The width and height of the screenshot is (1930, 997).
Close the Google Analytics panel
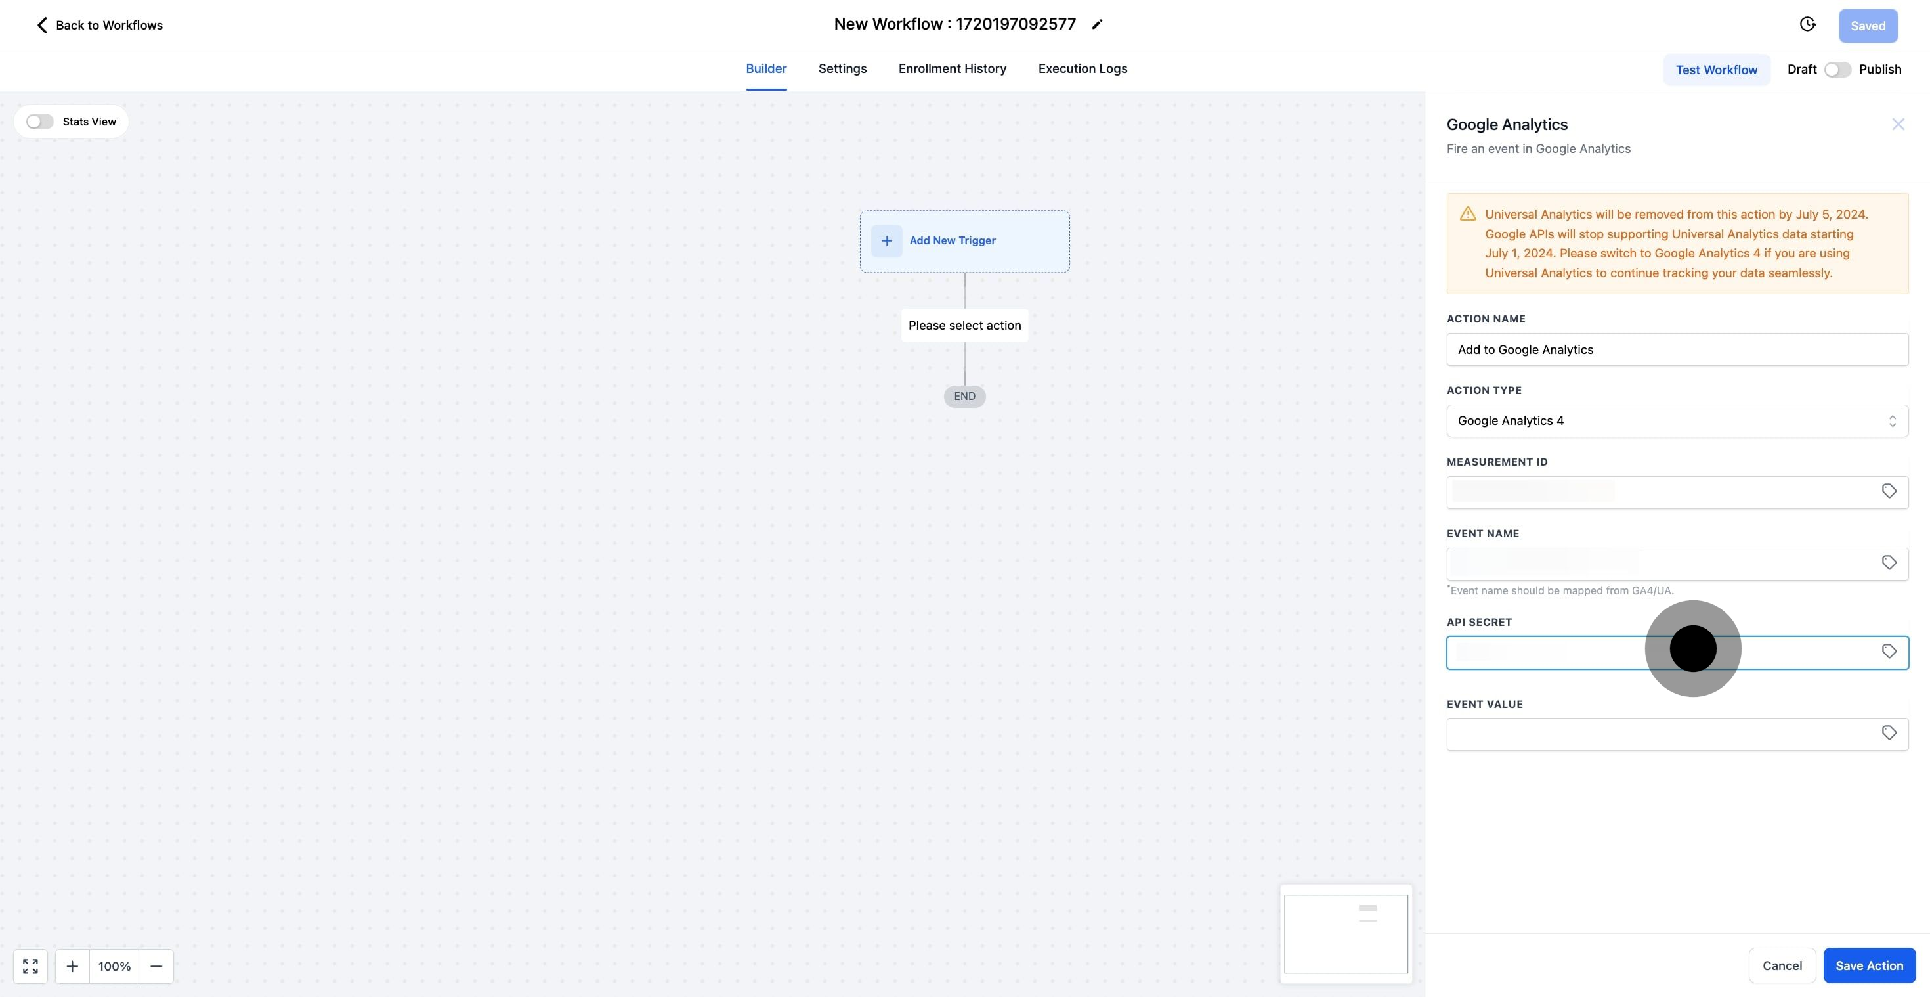(x=1898, y=124)
